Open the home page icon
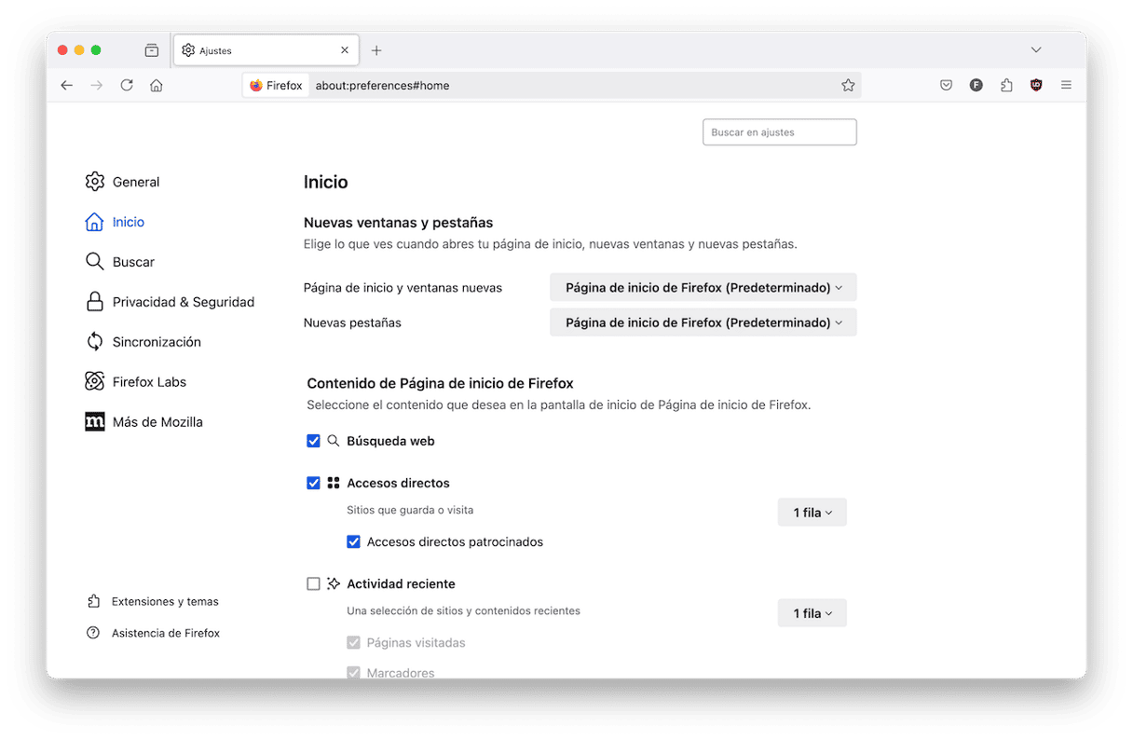The image size is (1133, 740). click(x=157, y=85)
